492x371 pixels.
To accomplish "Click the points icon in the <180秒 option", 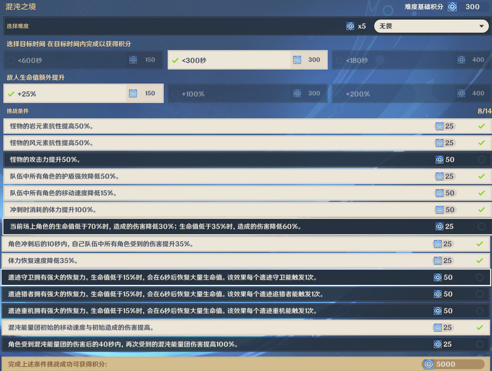I will [x=461, y=60].
